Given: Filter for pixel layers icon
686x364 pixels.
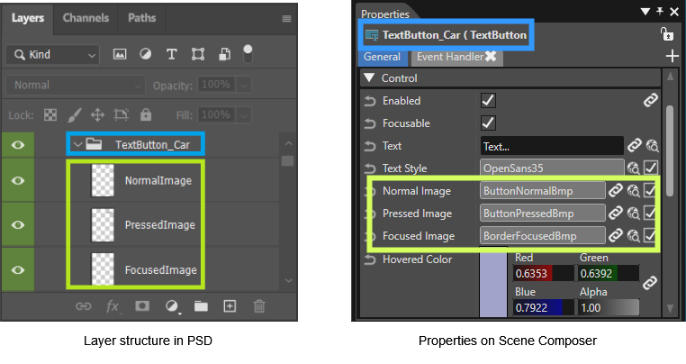Looking at the screenshot, I should click(x=120, y=54).
